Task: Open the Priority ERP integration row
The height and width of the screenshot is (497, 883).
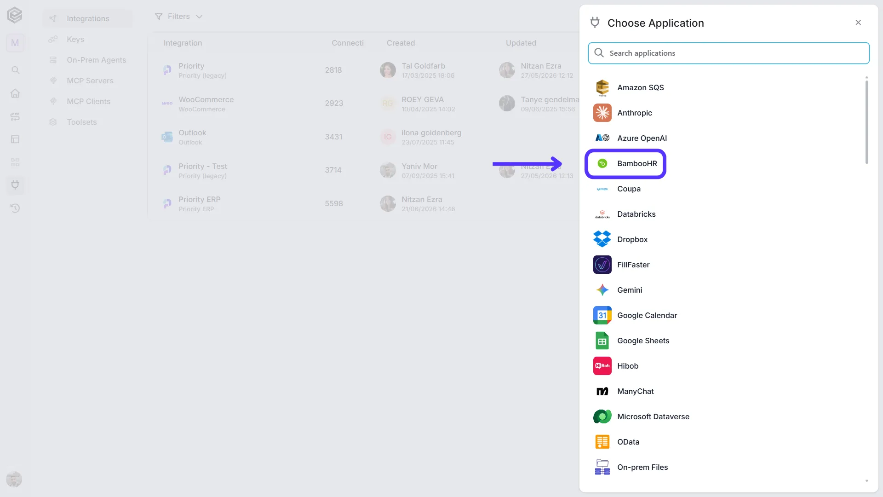Action: point(363,204)
